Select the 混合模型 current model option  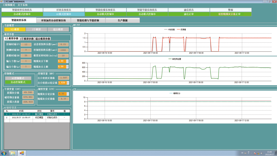coord(58,29)
